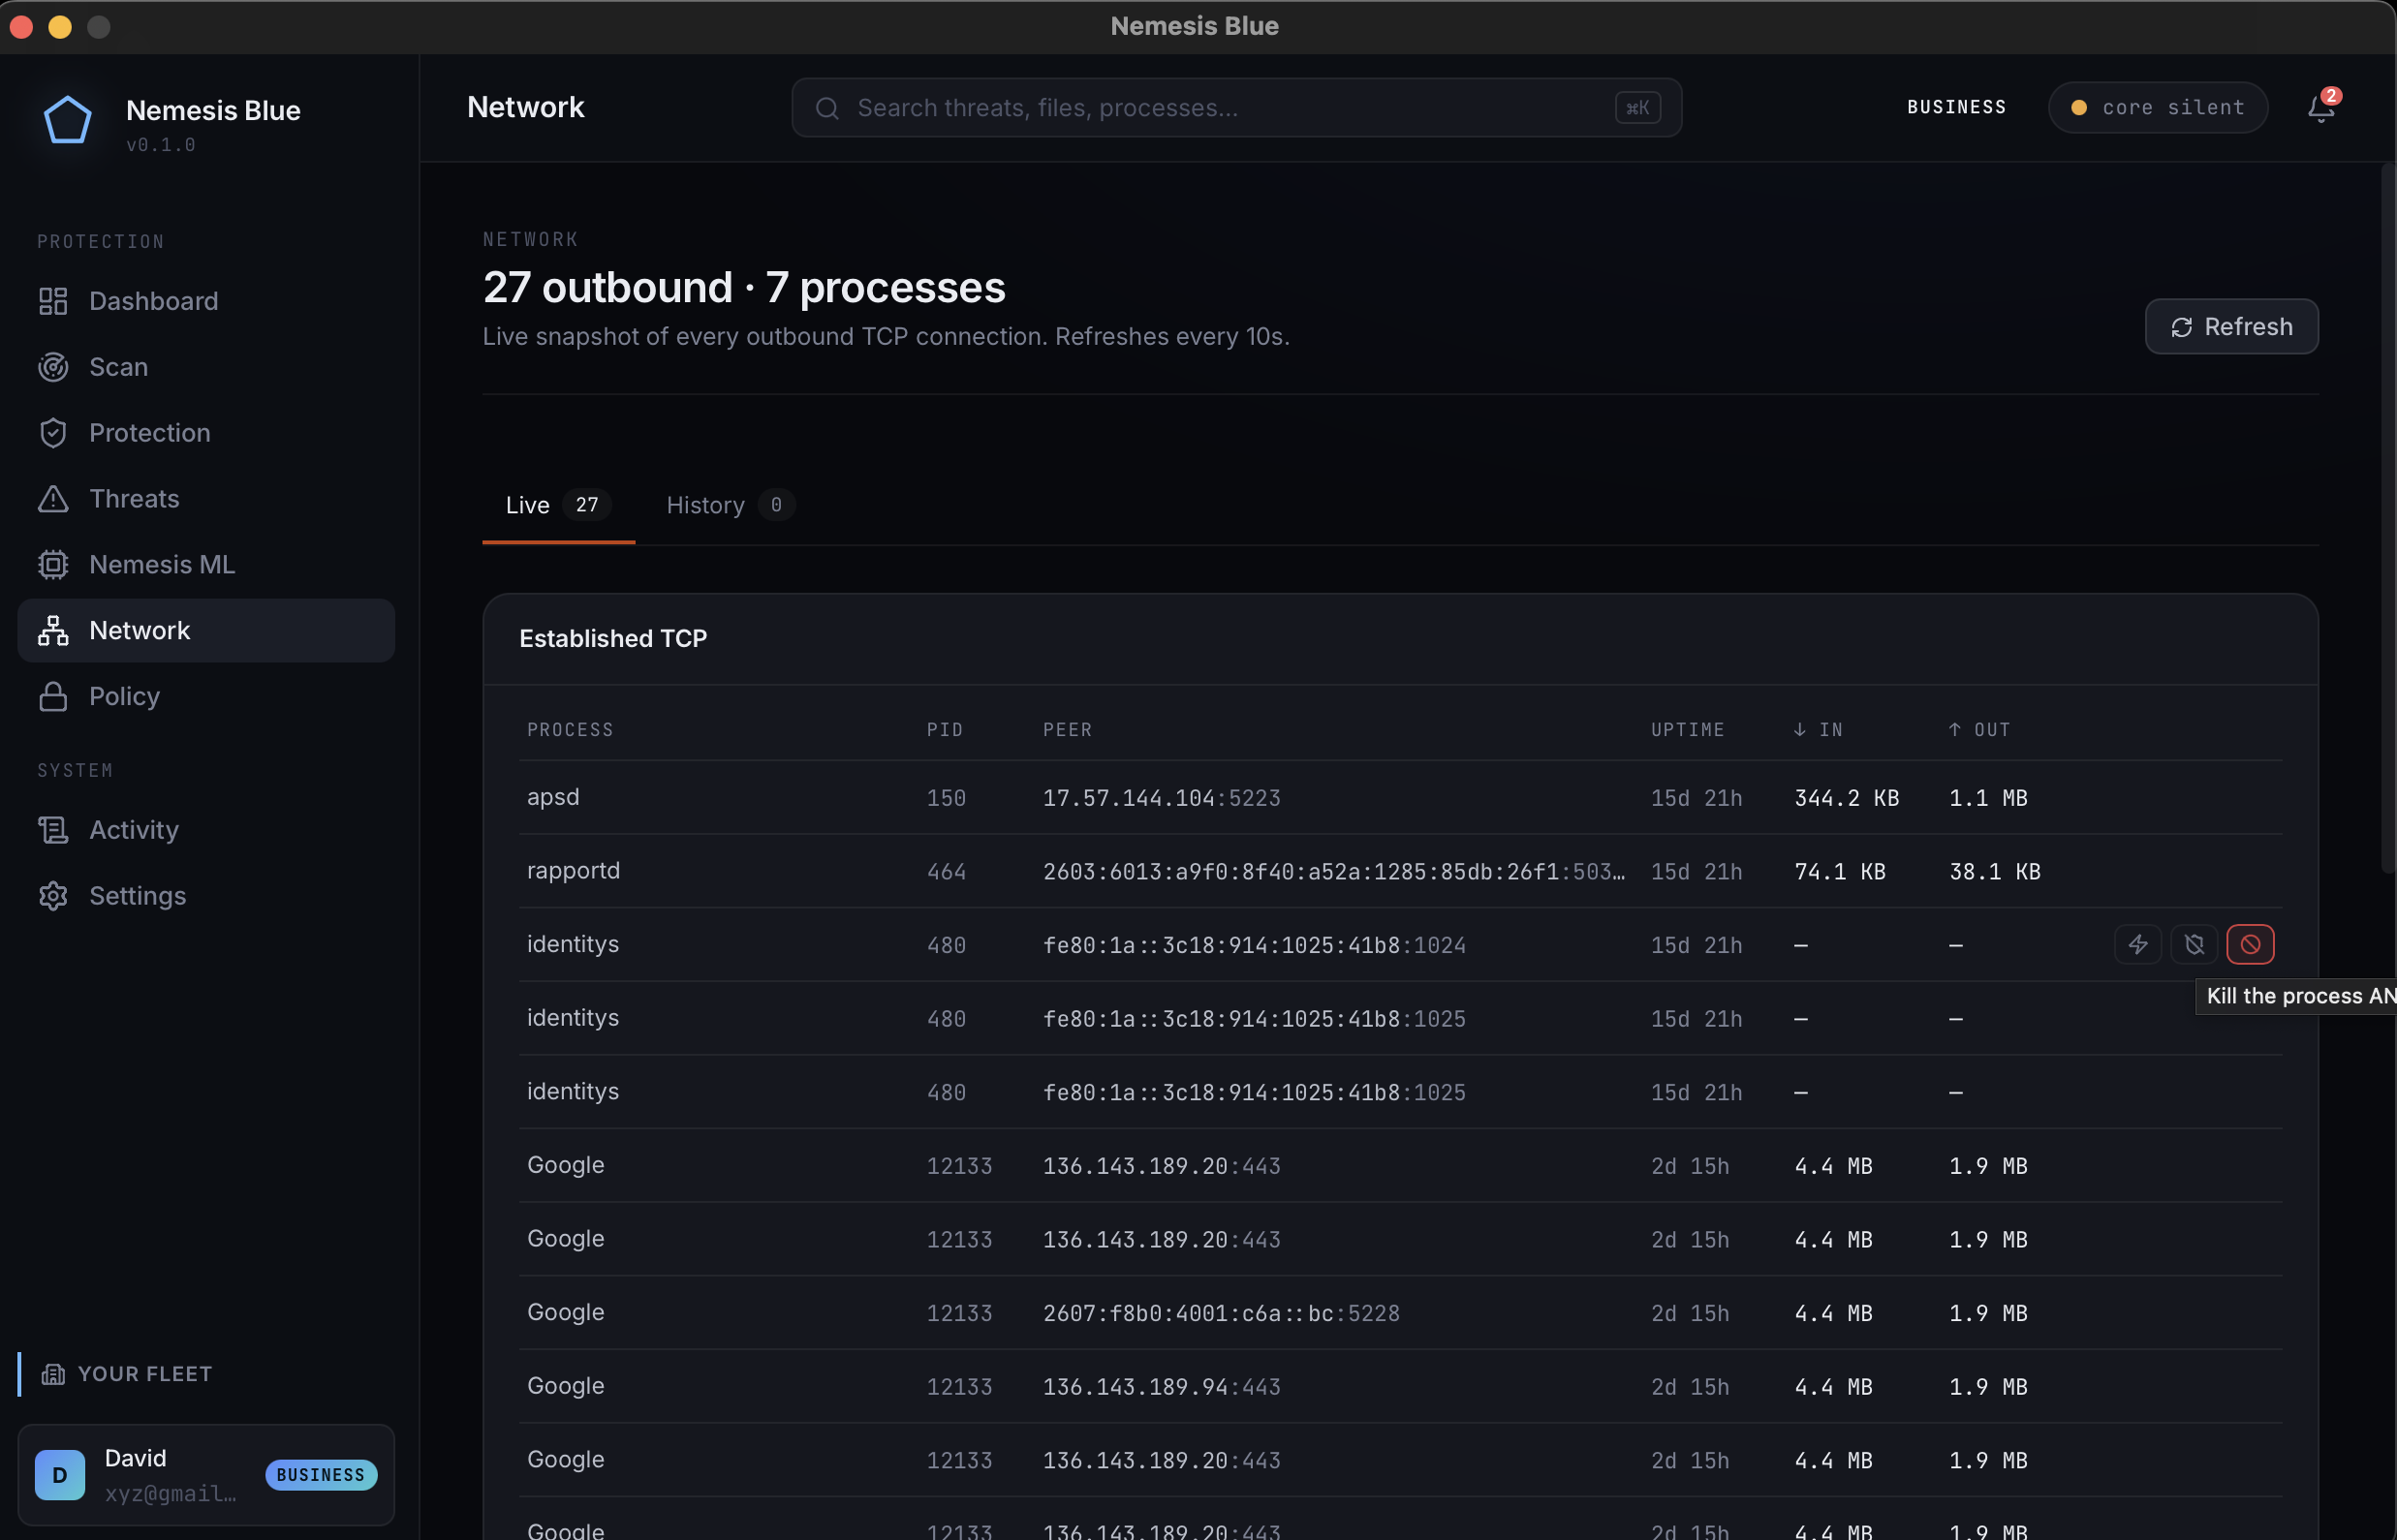Click the ⌘K shortcut badge in search
This screenshot has width=2397, height=1540.
click(1637, 108)
